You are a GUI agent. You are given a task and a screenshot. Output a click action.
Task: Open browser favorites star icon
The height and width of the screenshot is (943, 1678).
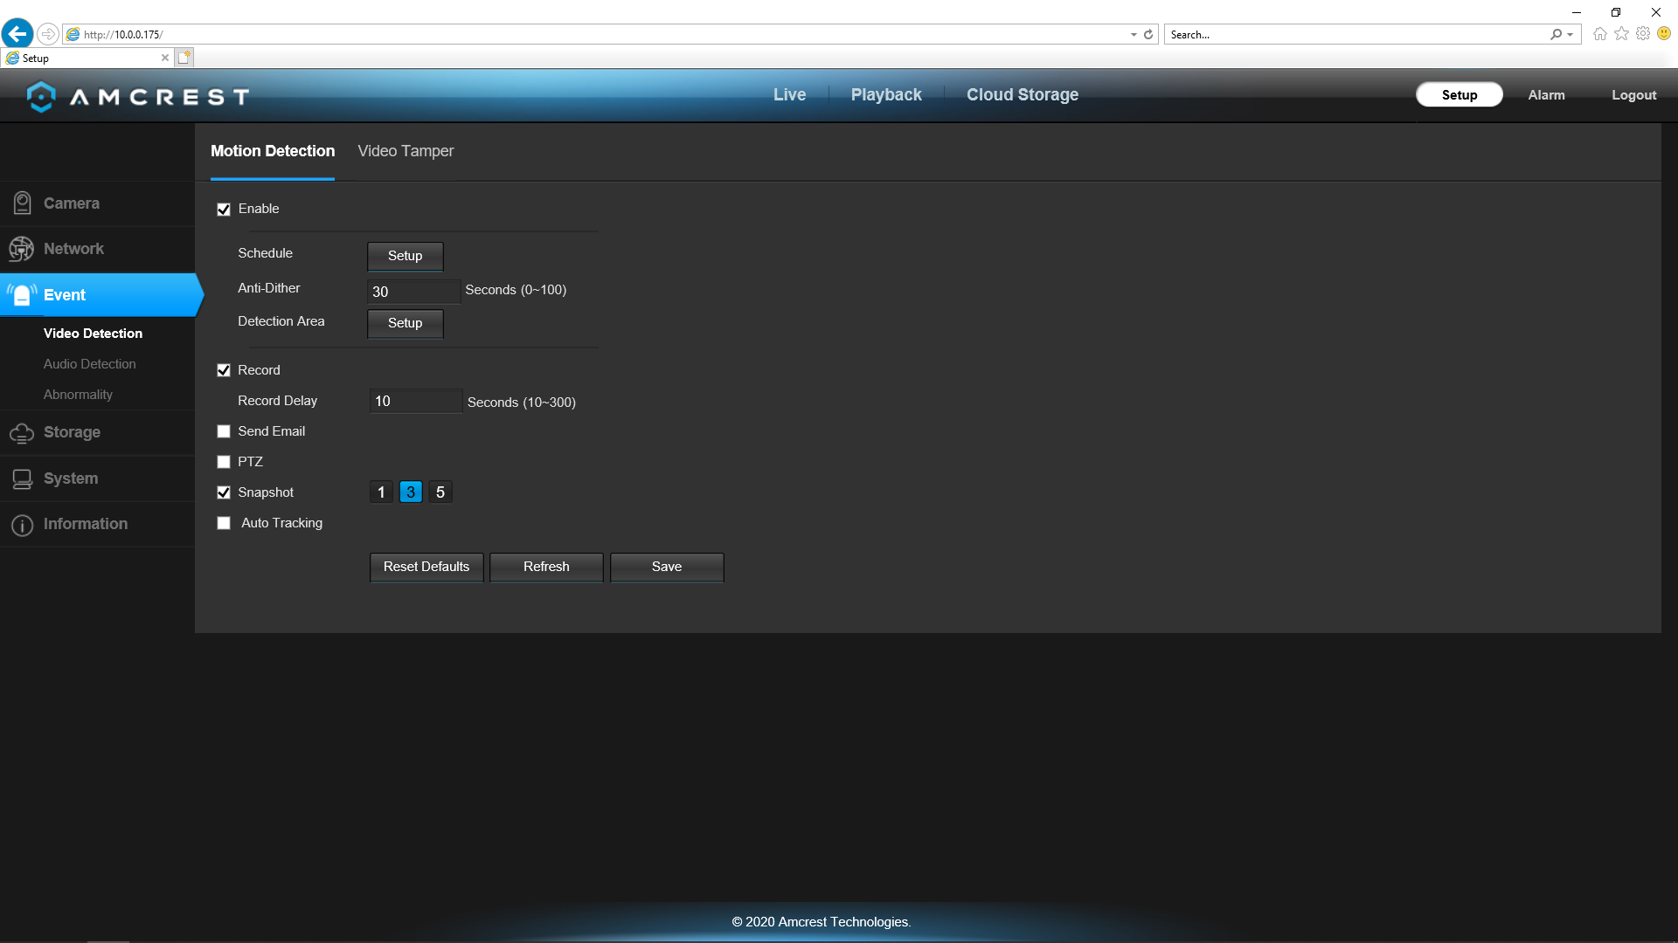click(x=1621, y=34)
